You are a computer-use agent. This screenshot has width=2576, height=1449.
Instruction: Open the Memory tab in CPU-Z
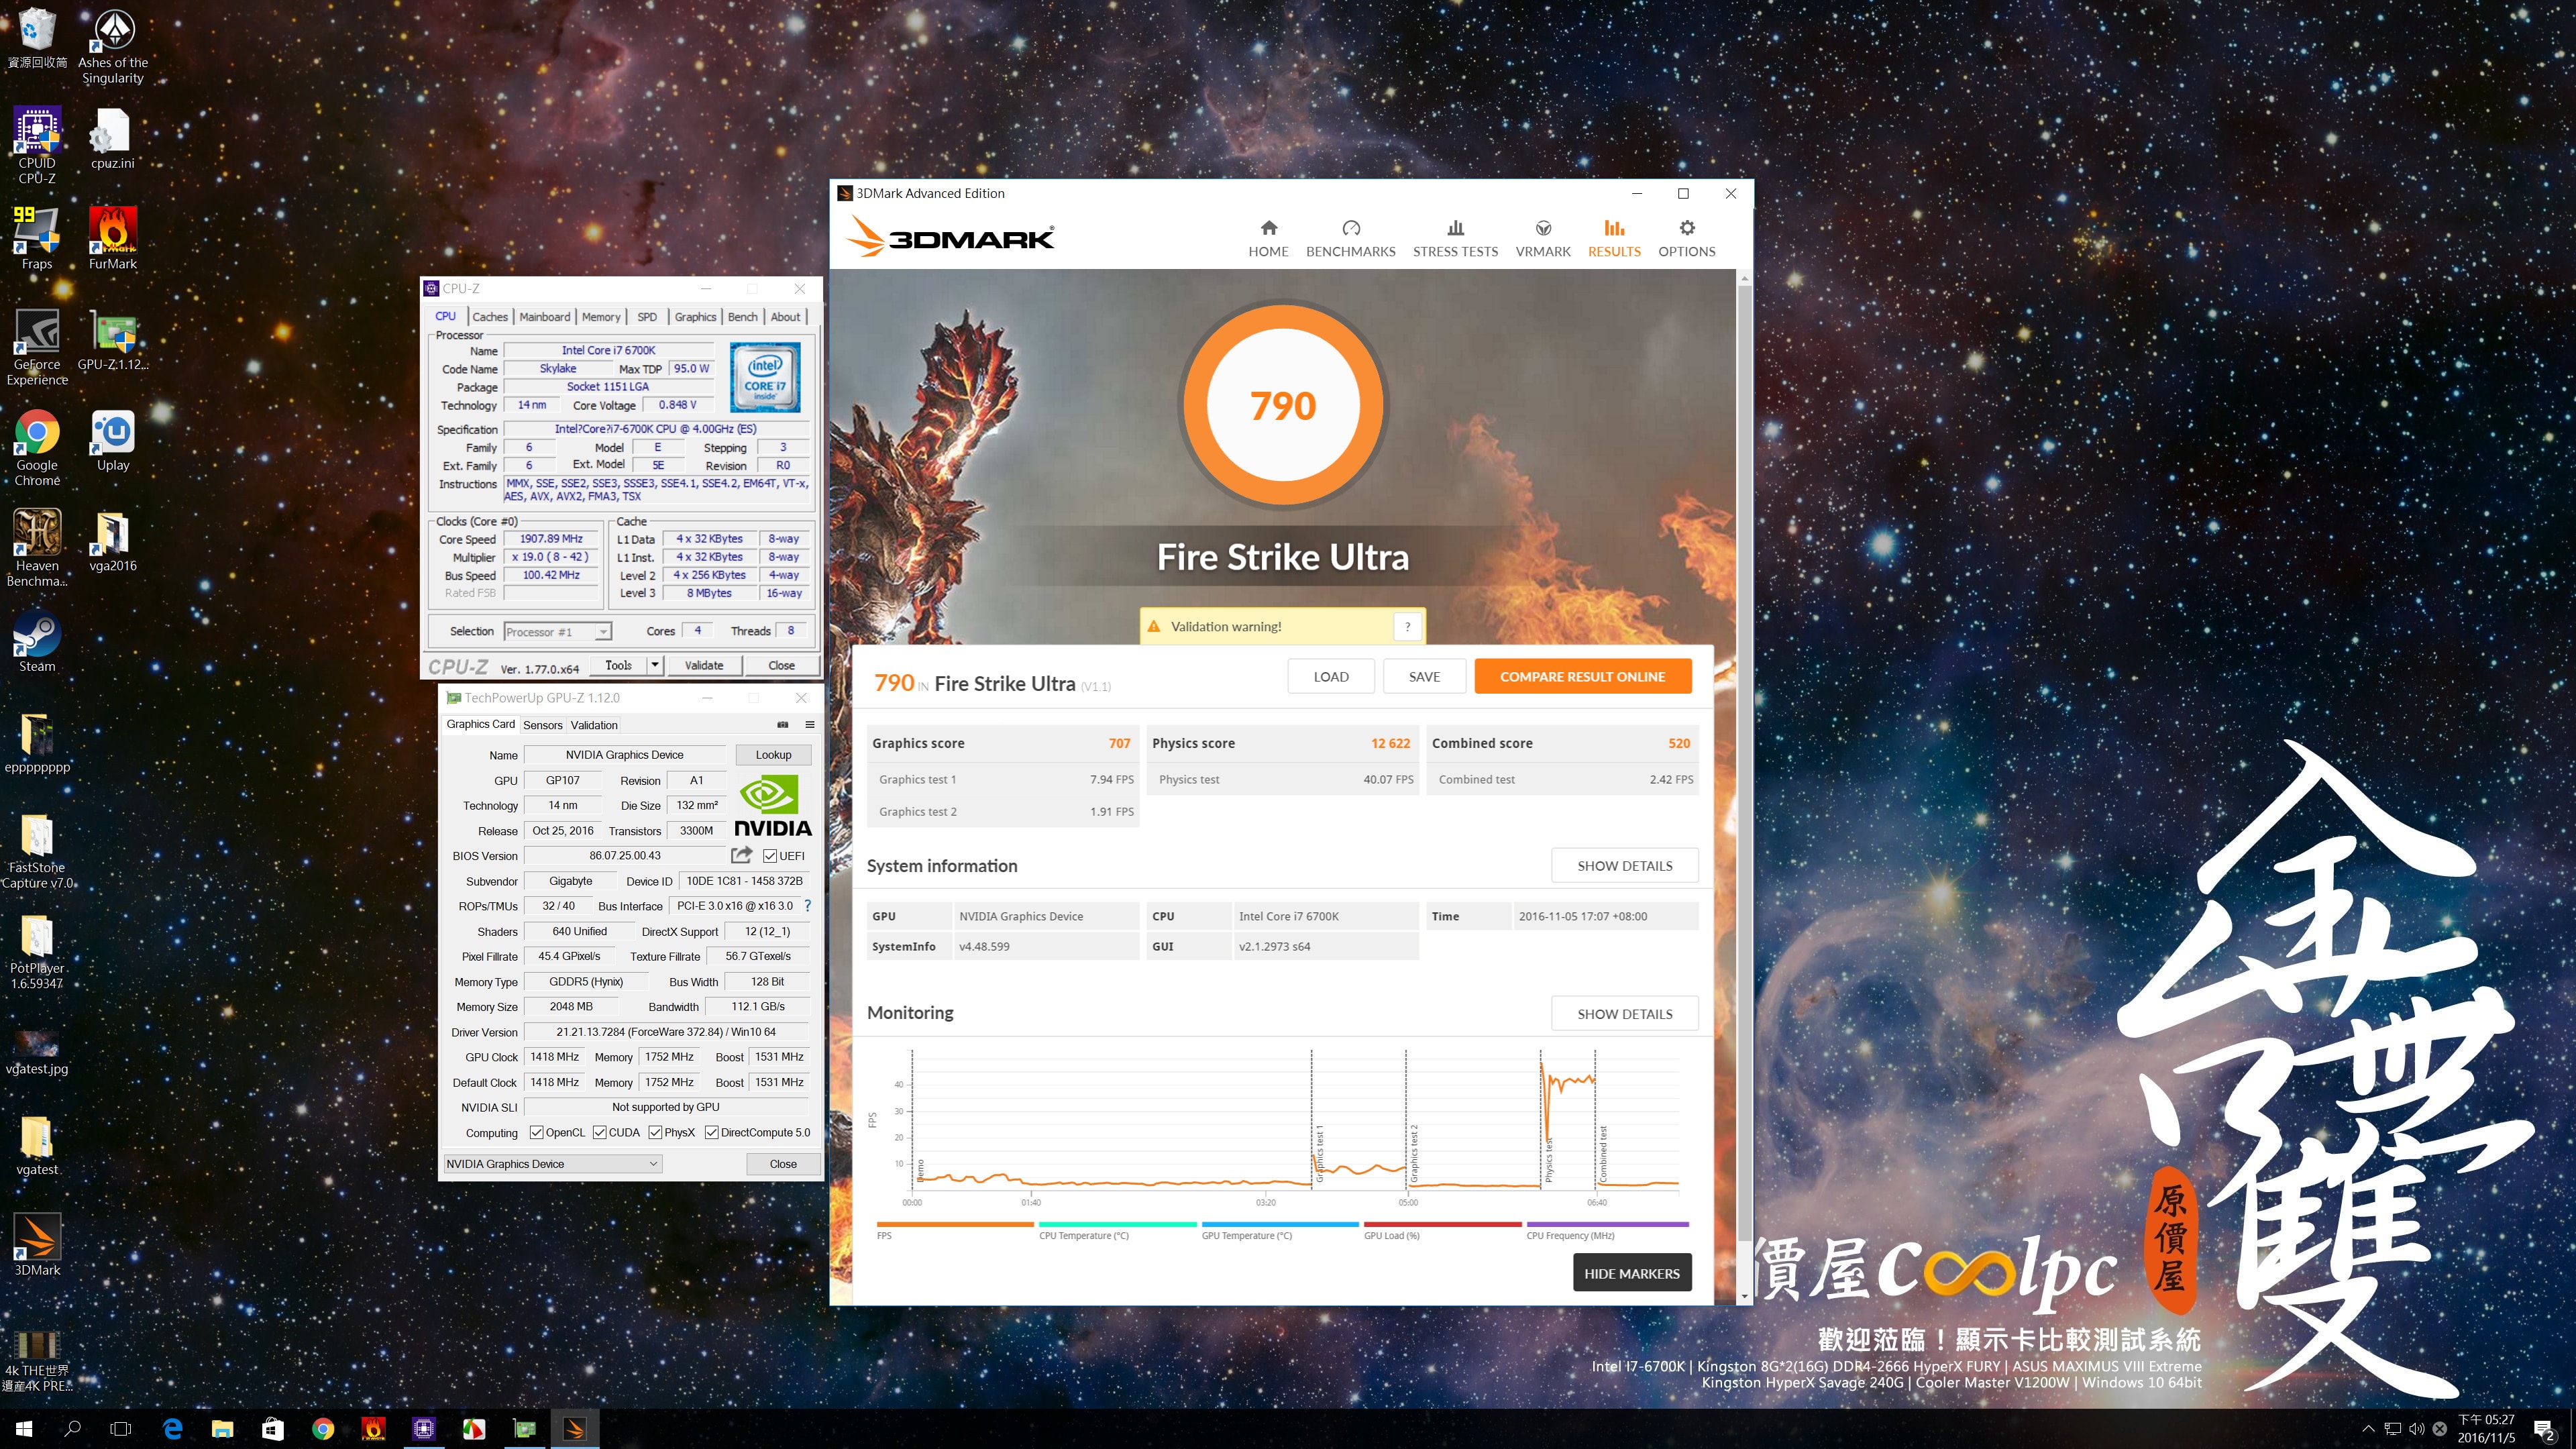tap(601, 317)
